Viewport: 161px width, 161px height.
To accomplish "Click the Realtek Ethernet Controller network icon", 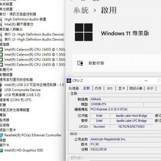I will pyautogui.click(x=1, y=135).
